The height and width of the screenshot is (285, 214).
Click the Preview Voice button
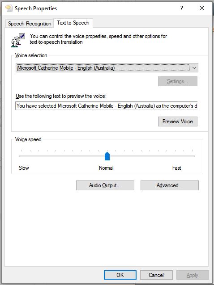(178, 122)
